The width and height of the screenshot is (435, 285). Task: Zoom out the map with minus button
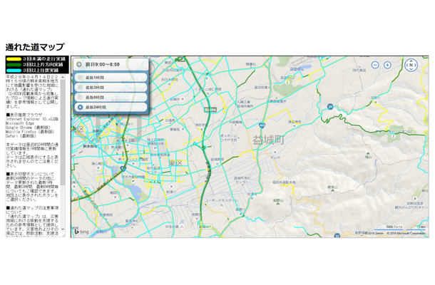(375, 65)
